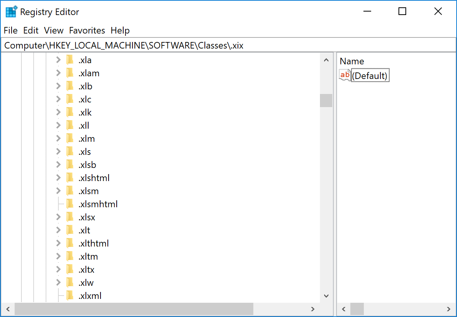The height and width of the screenshot is (317, 457).
Task: Click the .xlt folder icon
Action: (x=70, y=230)
